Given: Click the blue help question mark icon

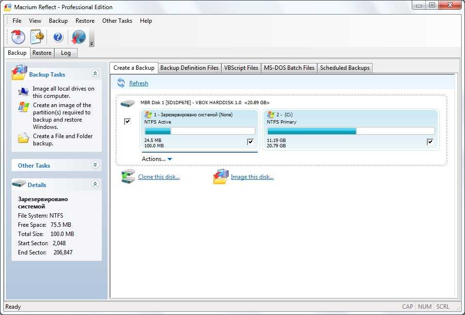Looking at the screenshot, I should 58,37.
